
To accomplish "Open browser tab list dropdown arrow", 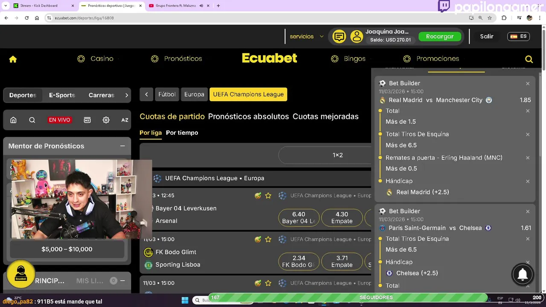I will 6,6.
